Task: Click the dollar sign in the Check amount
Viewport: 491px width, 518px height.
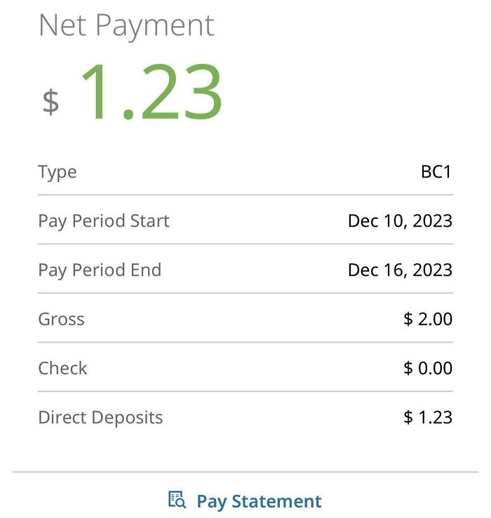Action: point(408,368)
